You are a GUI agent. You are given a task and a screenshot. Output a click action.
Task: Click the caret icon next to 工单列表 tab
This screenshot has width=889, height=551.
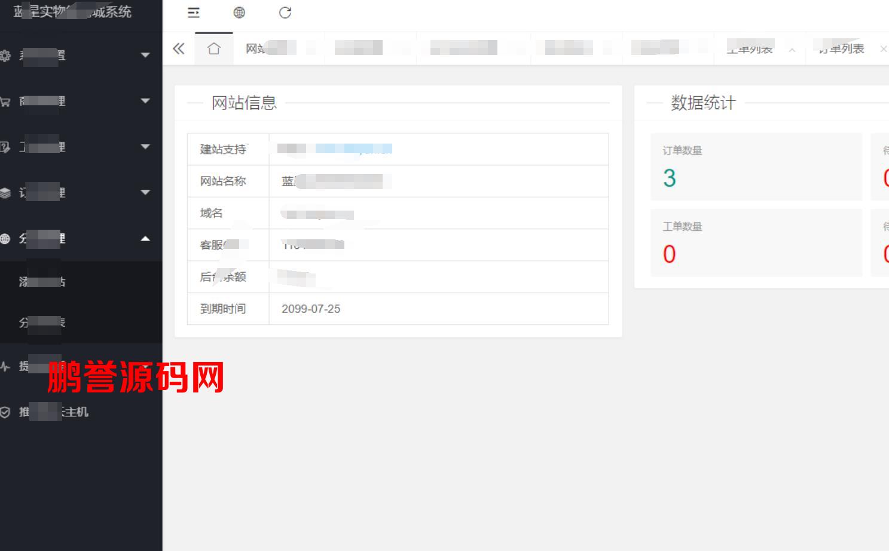click(792, 50)
